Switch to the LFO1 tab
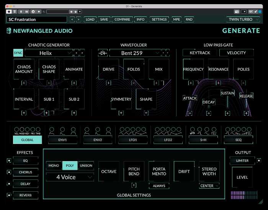Viewport: 268px width, 210px height. pos(133,140)
